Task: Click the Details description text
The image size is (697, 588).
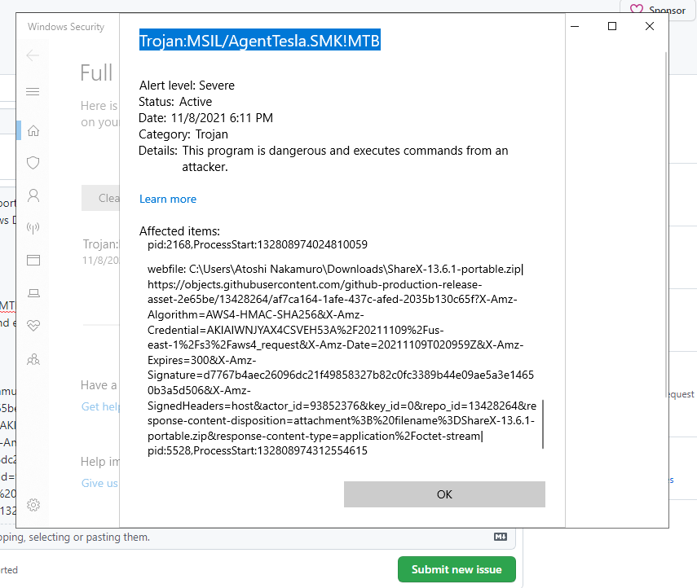Action: pyautogui.click(x=345, y=159)
